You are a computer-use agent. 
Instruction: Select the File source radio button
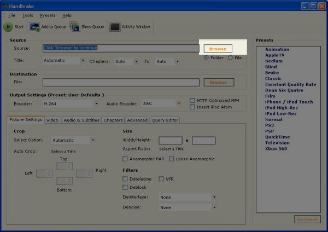click(230, 57)
